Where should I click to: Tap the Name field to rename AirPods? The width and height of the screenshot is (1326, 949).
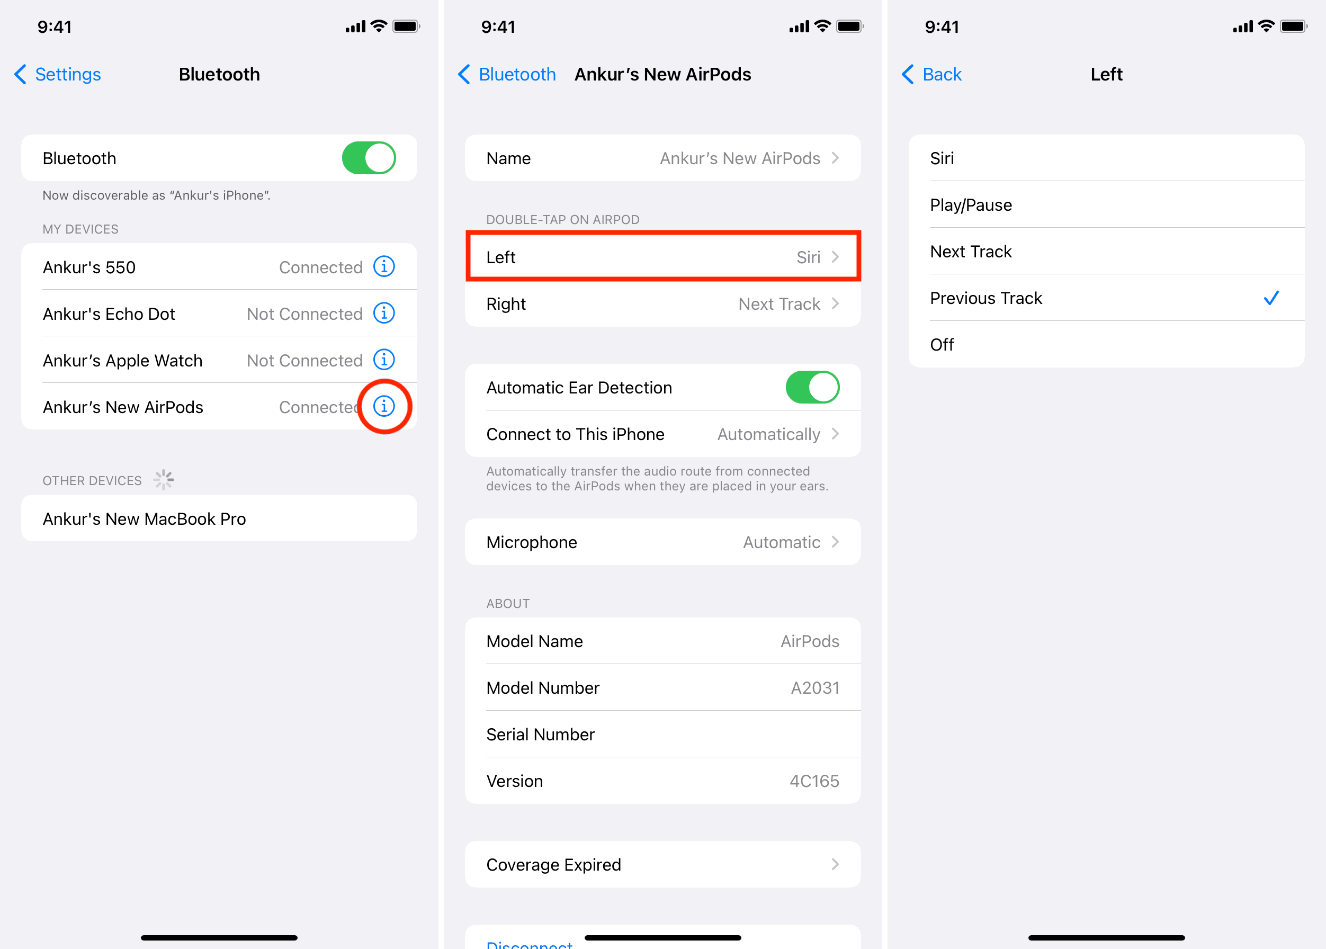[x=662, y=158]
